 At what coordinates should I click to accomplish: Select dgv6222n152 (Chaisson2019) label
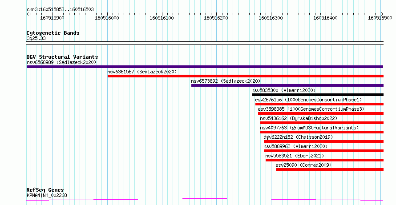click(298, 137)
